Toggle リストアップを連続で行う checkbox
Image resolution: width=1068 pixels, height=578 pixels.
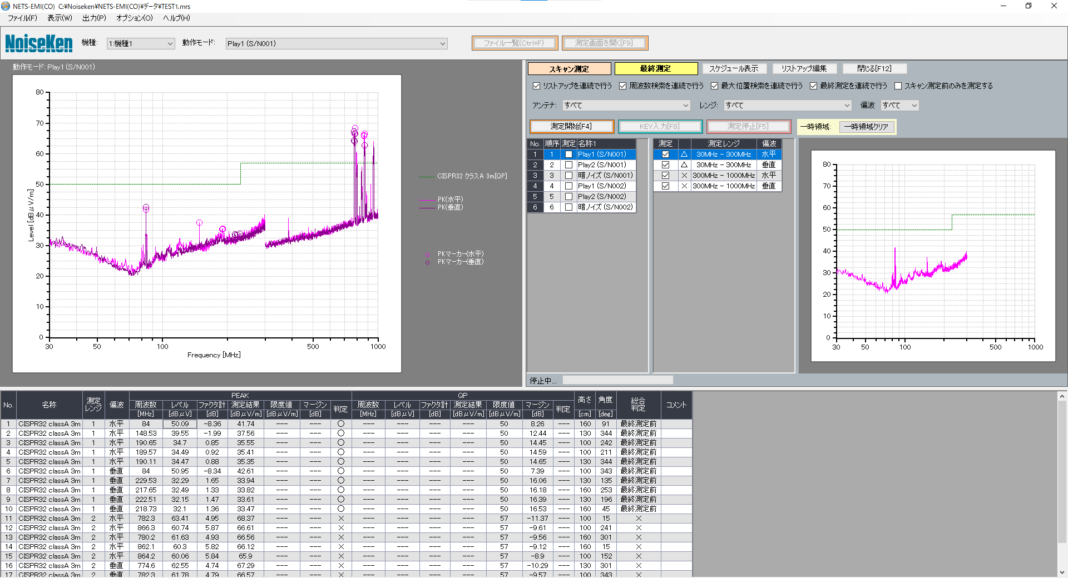[x=537, y=86]
